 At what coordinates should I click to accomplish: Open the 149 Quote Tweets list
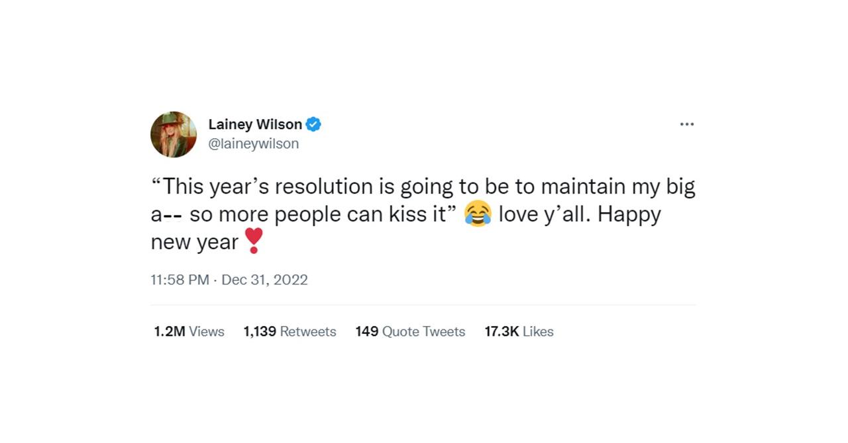tap(409, 331)
